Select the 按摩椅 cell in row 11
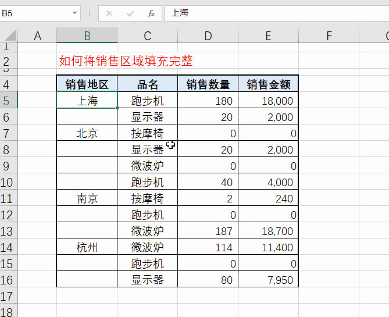 (x=147, y=198)
